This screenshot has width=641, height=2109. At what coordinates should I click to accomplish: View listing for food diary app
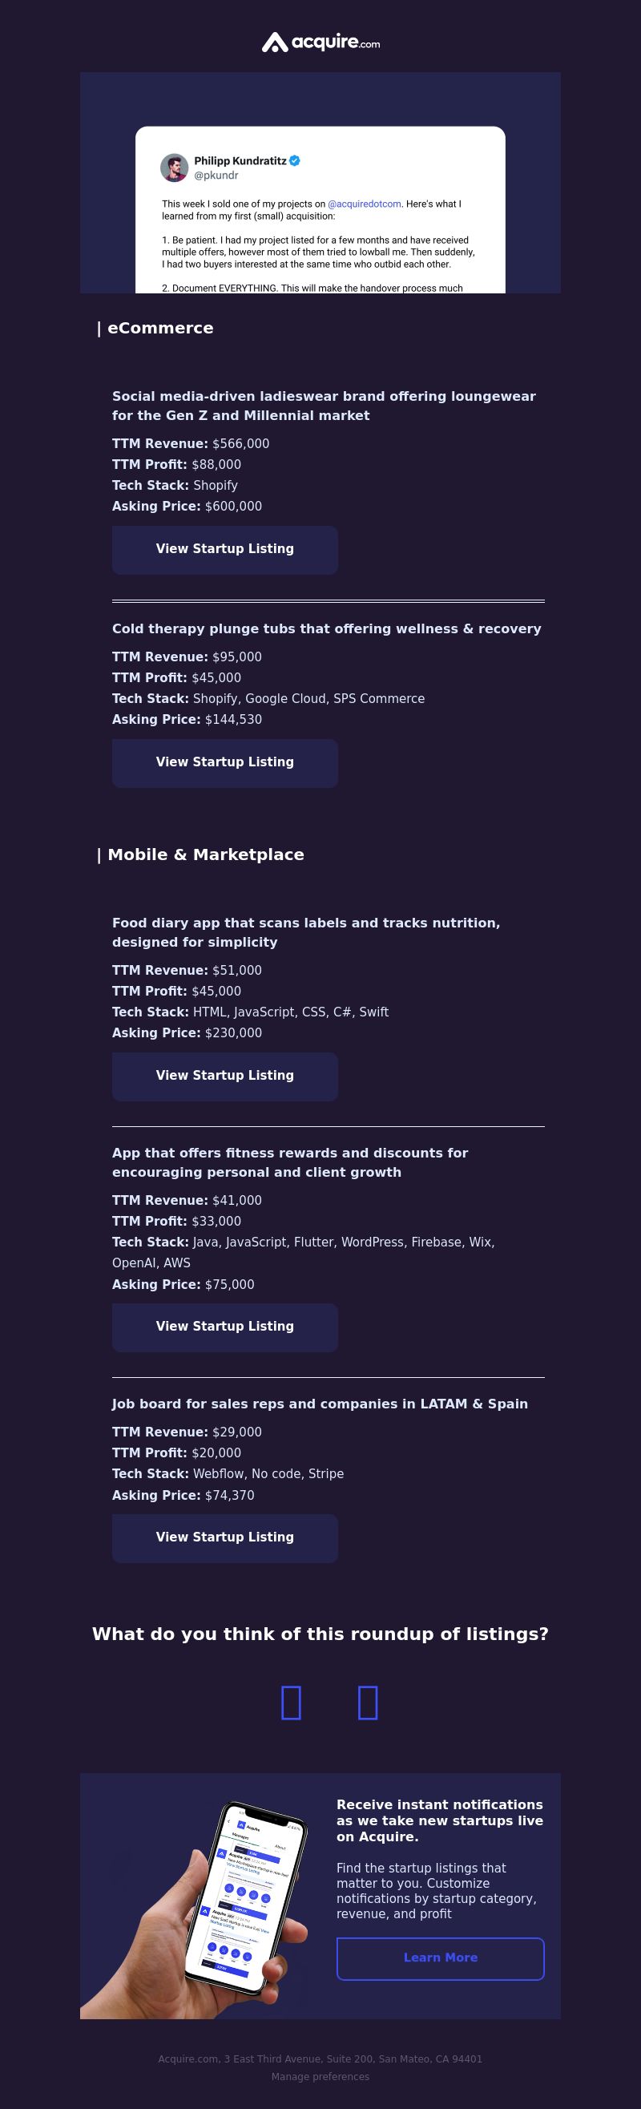point(225,1076)
